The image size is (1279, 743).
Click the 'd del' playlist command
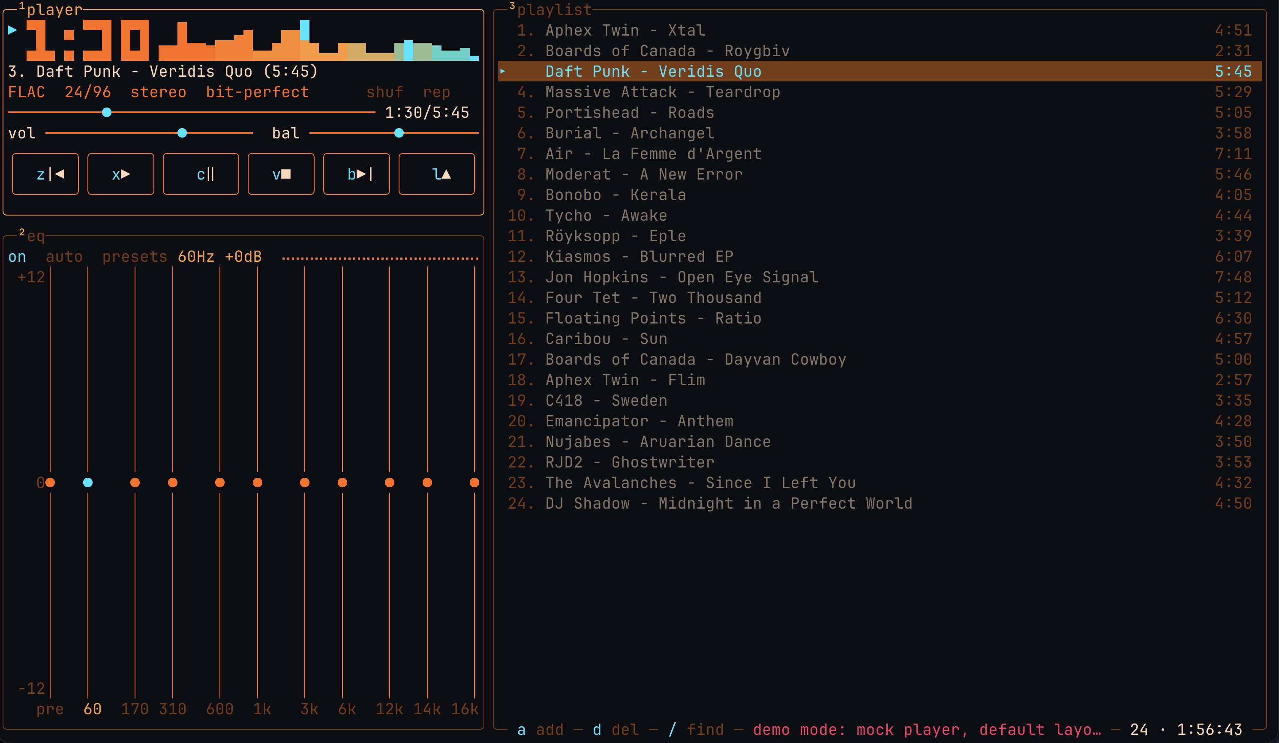pos(615,730)
